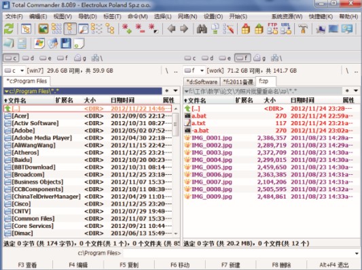Switch right panel to drive e button
The width and height of the screenshot is (362, 270).
225,58
